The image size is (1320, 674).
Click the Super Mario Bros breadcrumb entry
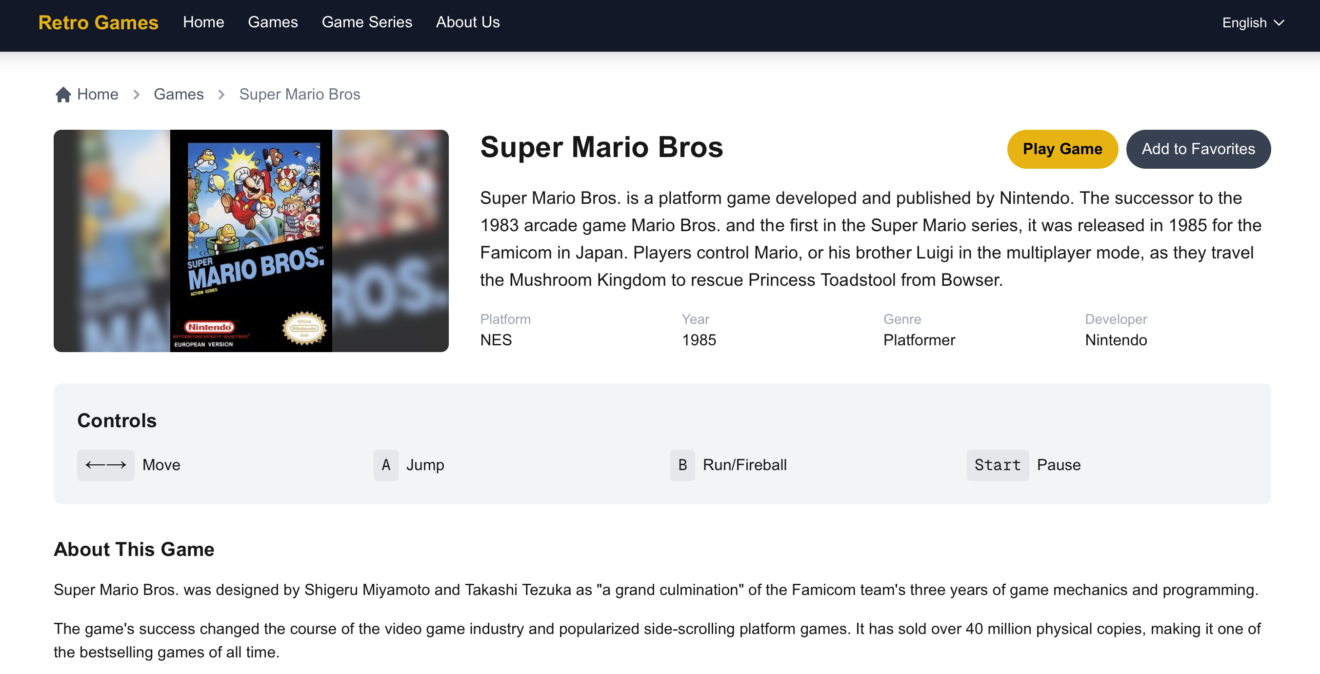click(299, 94)
